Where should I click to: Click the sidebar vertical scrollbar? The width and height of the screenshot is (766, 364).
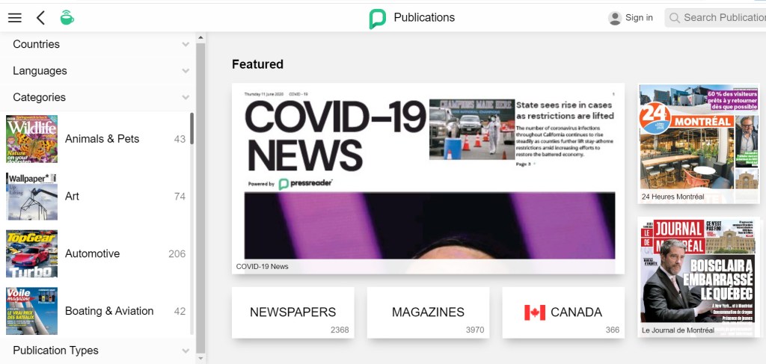[200, 197]
